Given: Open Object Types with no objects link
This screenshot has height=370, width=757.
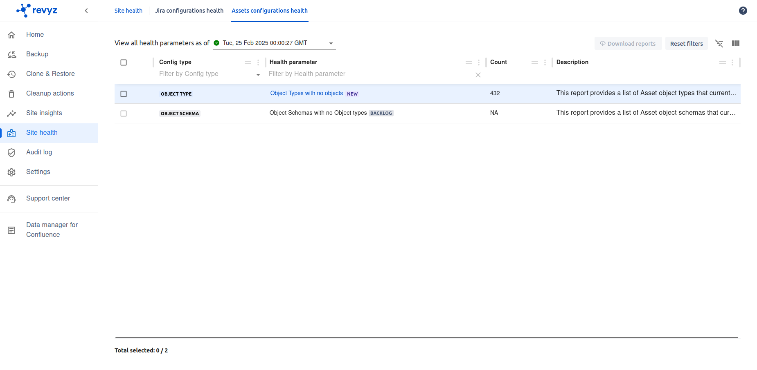Looking at the screenshot, I should [306, 93].
